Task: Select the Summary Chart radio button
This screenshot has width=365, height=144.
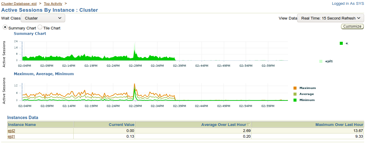Action: coord(5,27)
